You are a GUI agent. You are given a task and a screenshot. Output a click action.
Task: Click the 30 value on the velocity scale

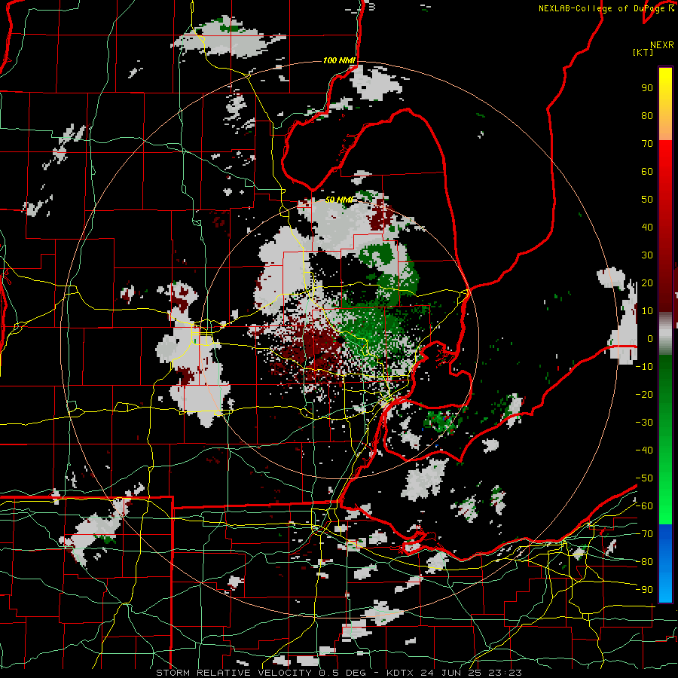647,255
